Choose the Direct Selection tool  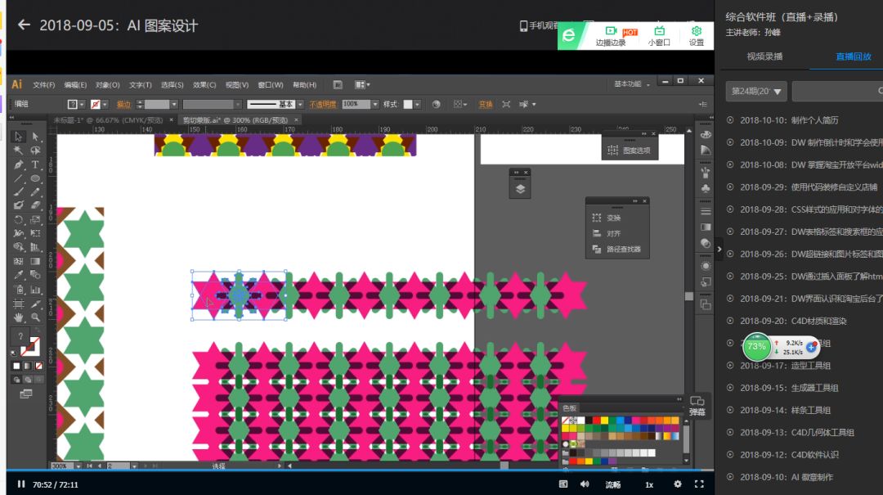[x=35, y=137]
